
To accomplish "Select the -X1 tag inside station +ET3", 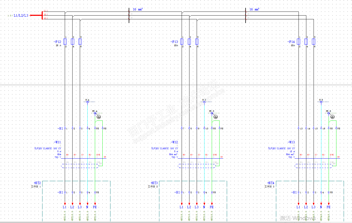I will 177,192.
